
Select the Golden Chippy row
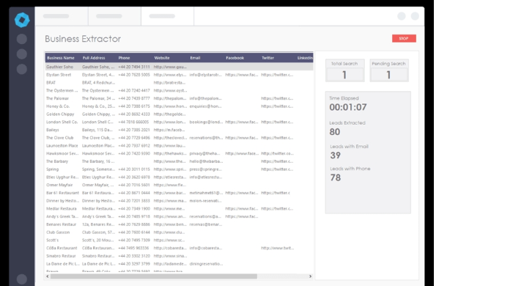(x=179, y=114)
